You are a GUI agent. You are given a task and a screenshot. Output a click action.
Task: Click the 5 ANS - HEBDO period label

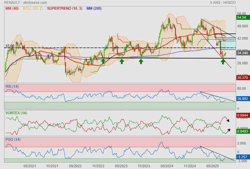tap(223, 3)
